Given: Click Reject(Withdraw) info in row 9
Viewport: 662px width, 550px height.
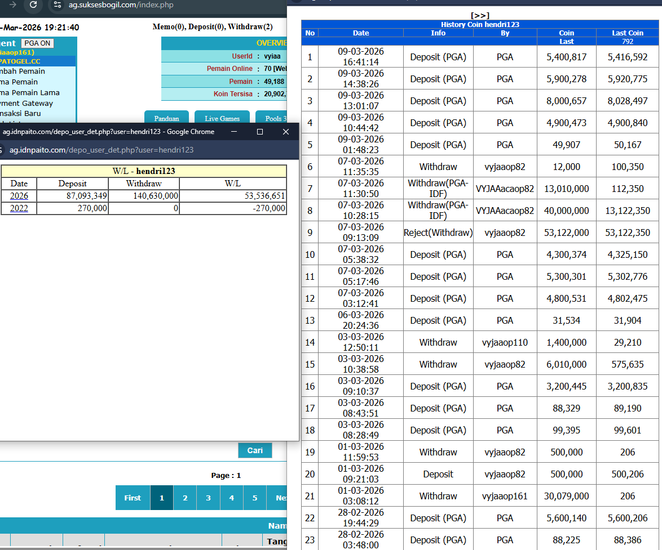Looking at the screenshot, I should 438,232.
